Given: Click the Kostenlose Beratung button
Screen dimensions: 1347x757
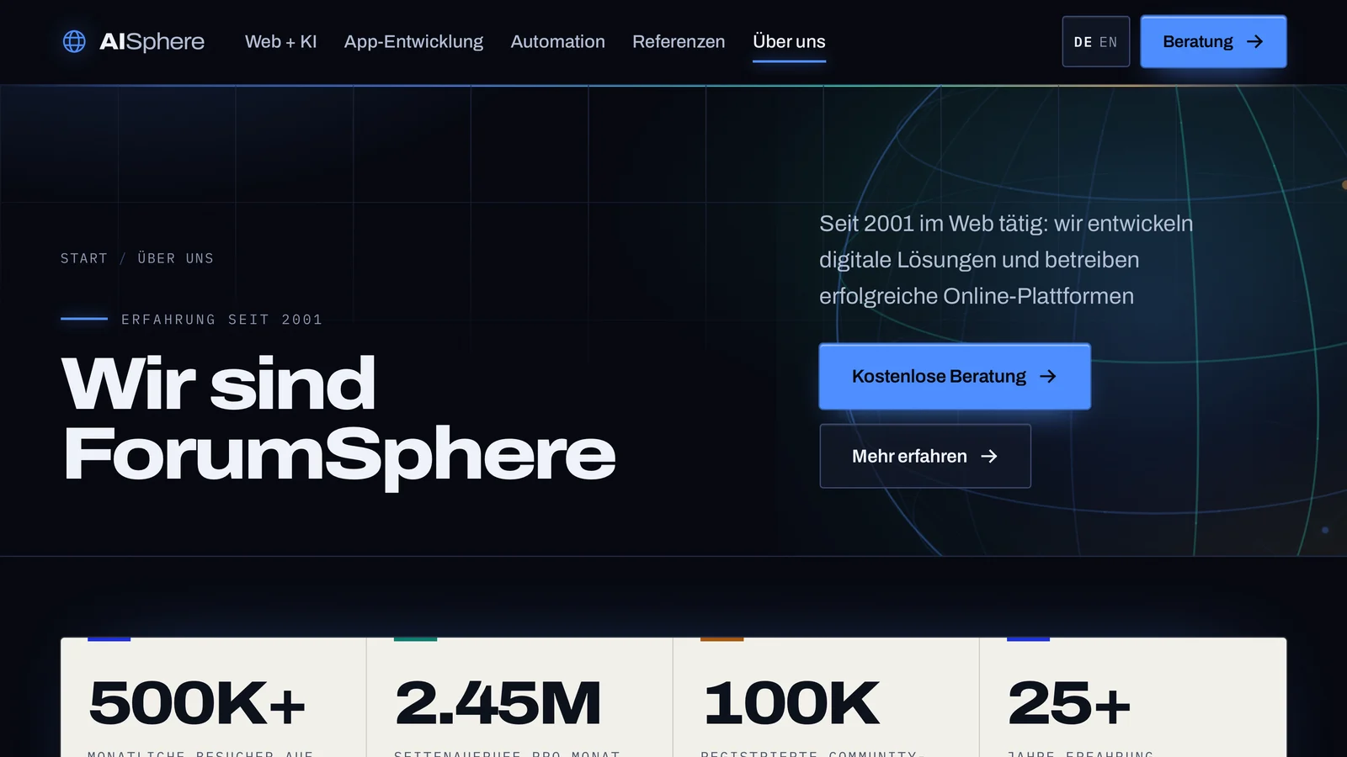Looking at the screenshot, I should tap(955, 376).
